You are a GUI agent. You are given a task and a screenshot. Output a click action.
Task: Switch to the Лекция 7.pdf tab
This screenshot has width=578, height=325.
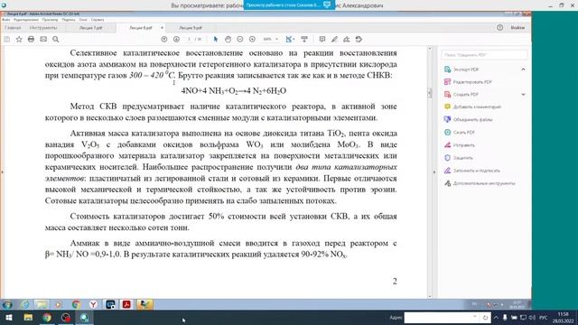click(90, 28)
